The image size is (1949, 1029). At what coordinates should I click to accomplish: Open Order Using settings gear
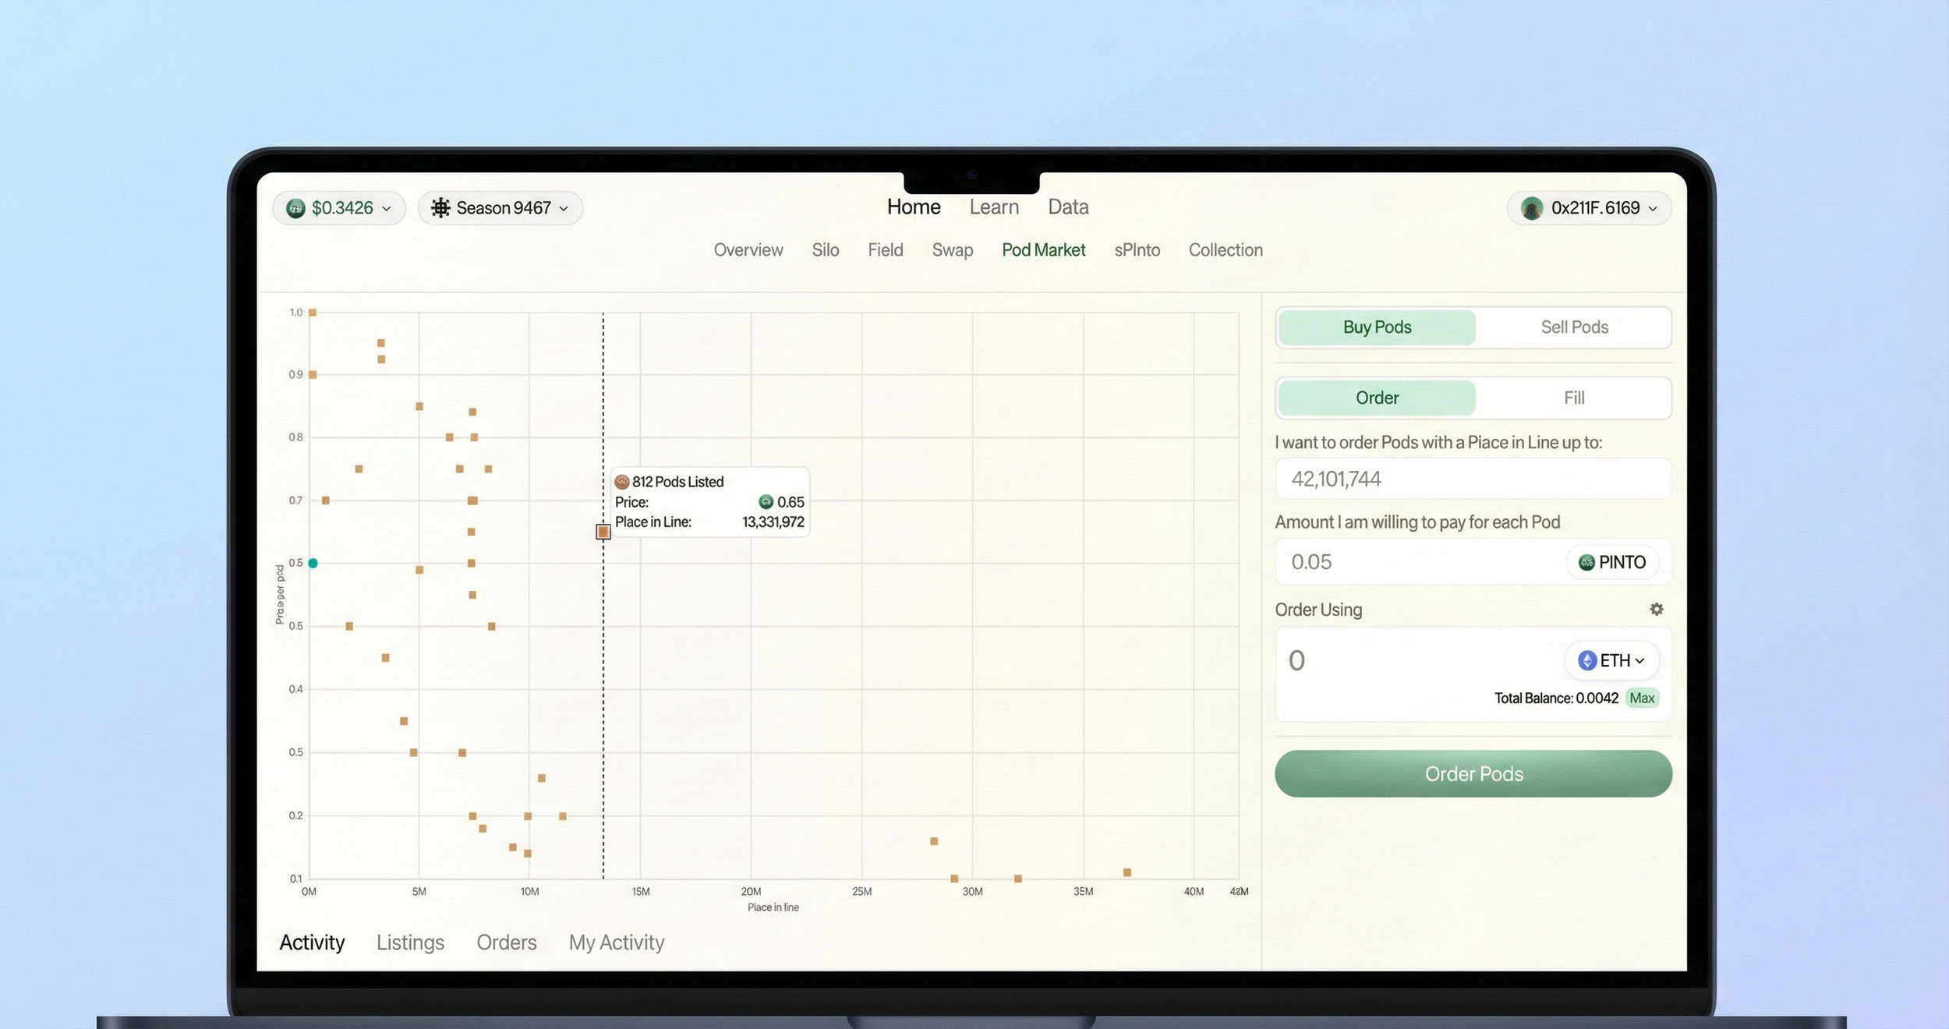click(1656, 610)
